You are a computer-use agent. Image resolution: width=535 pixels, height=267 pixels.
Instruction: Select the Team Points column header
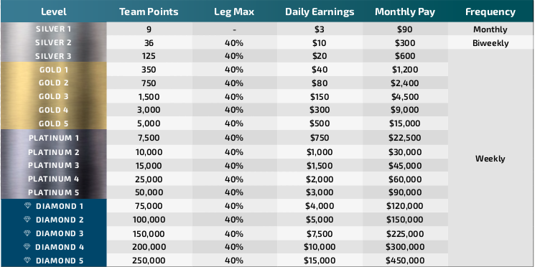149,12
